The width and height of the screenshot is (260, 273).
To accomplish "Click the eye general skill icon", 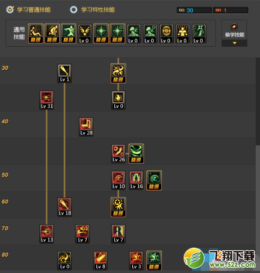I will (167, 34).
